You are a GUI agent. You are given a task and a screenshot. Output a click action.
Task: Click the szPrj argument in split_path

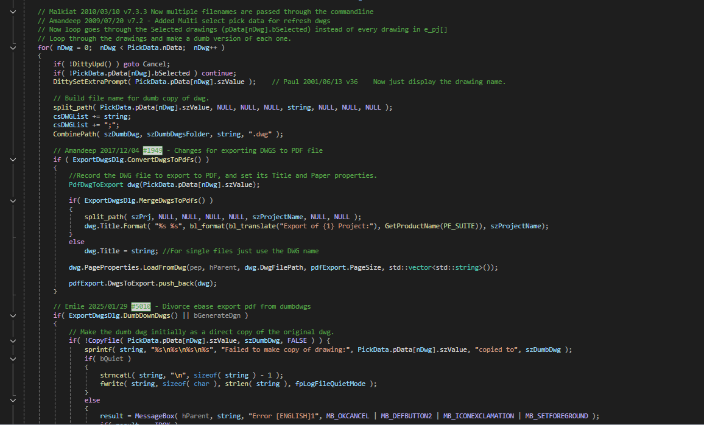[141, 217]
